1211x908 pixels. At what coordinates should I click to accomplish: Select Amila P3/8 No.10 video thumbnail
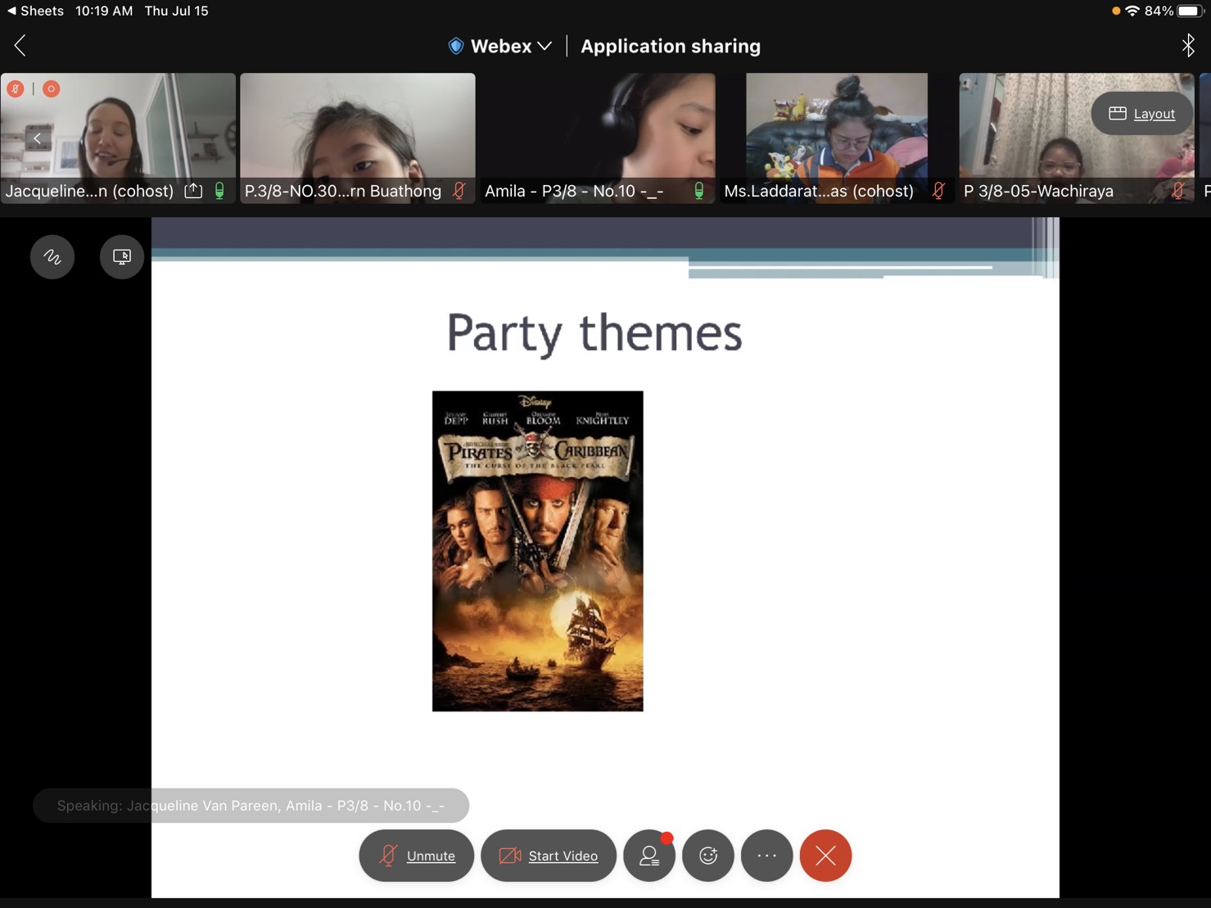pos(598,138)
